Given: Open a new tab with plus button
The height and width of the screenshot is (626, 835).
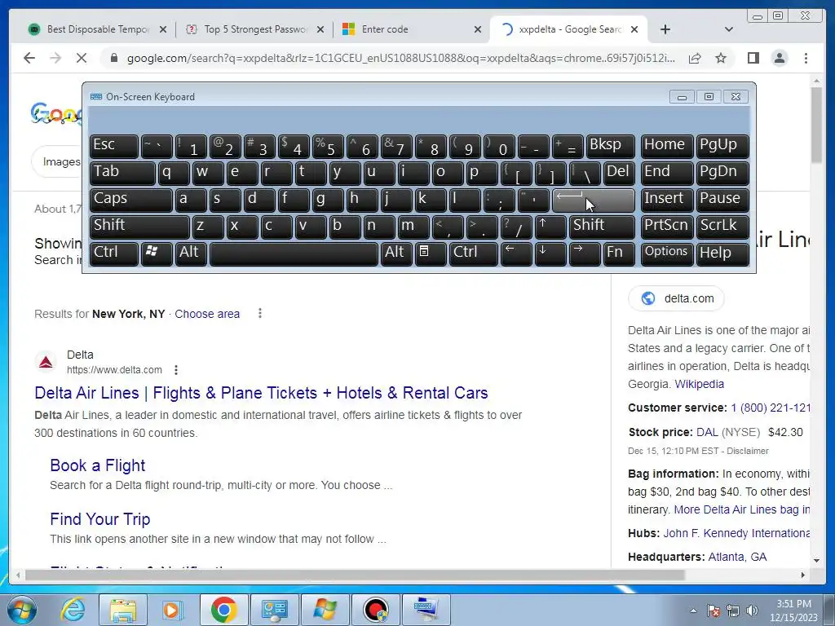Looking at the screenshot, I should click(665, 29).
